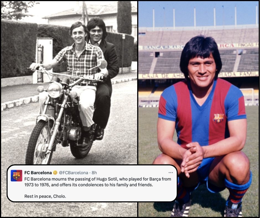This screenshot has height=218, width=260.
Task: Open the FC Barcelona crest profile avatar
Action: point(16,175)
